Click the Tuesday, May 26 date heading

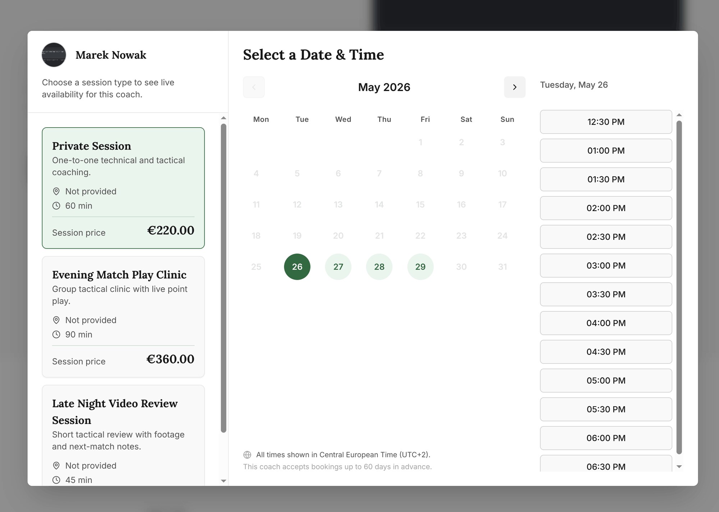coord(574,85)
